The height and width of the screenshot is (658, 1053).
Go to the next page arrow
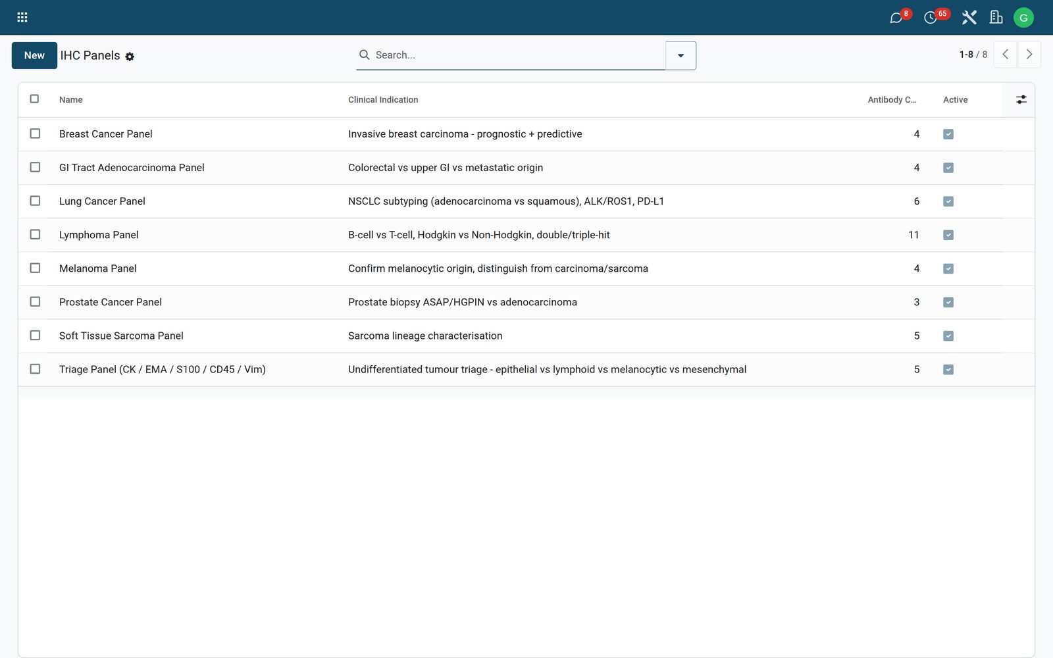click(x=1029, y=55)
